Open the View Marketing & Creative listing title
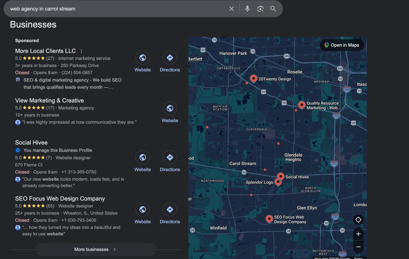The height and width of the screenshot is (259, 409). point(49,101)
